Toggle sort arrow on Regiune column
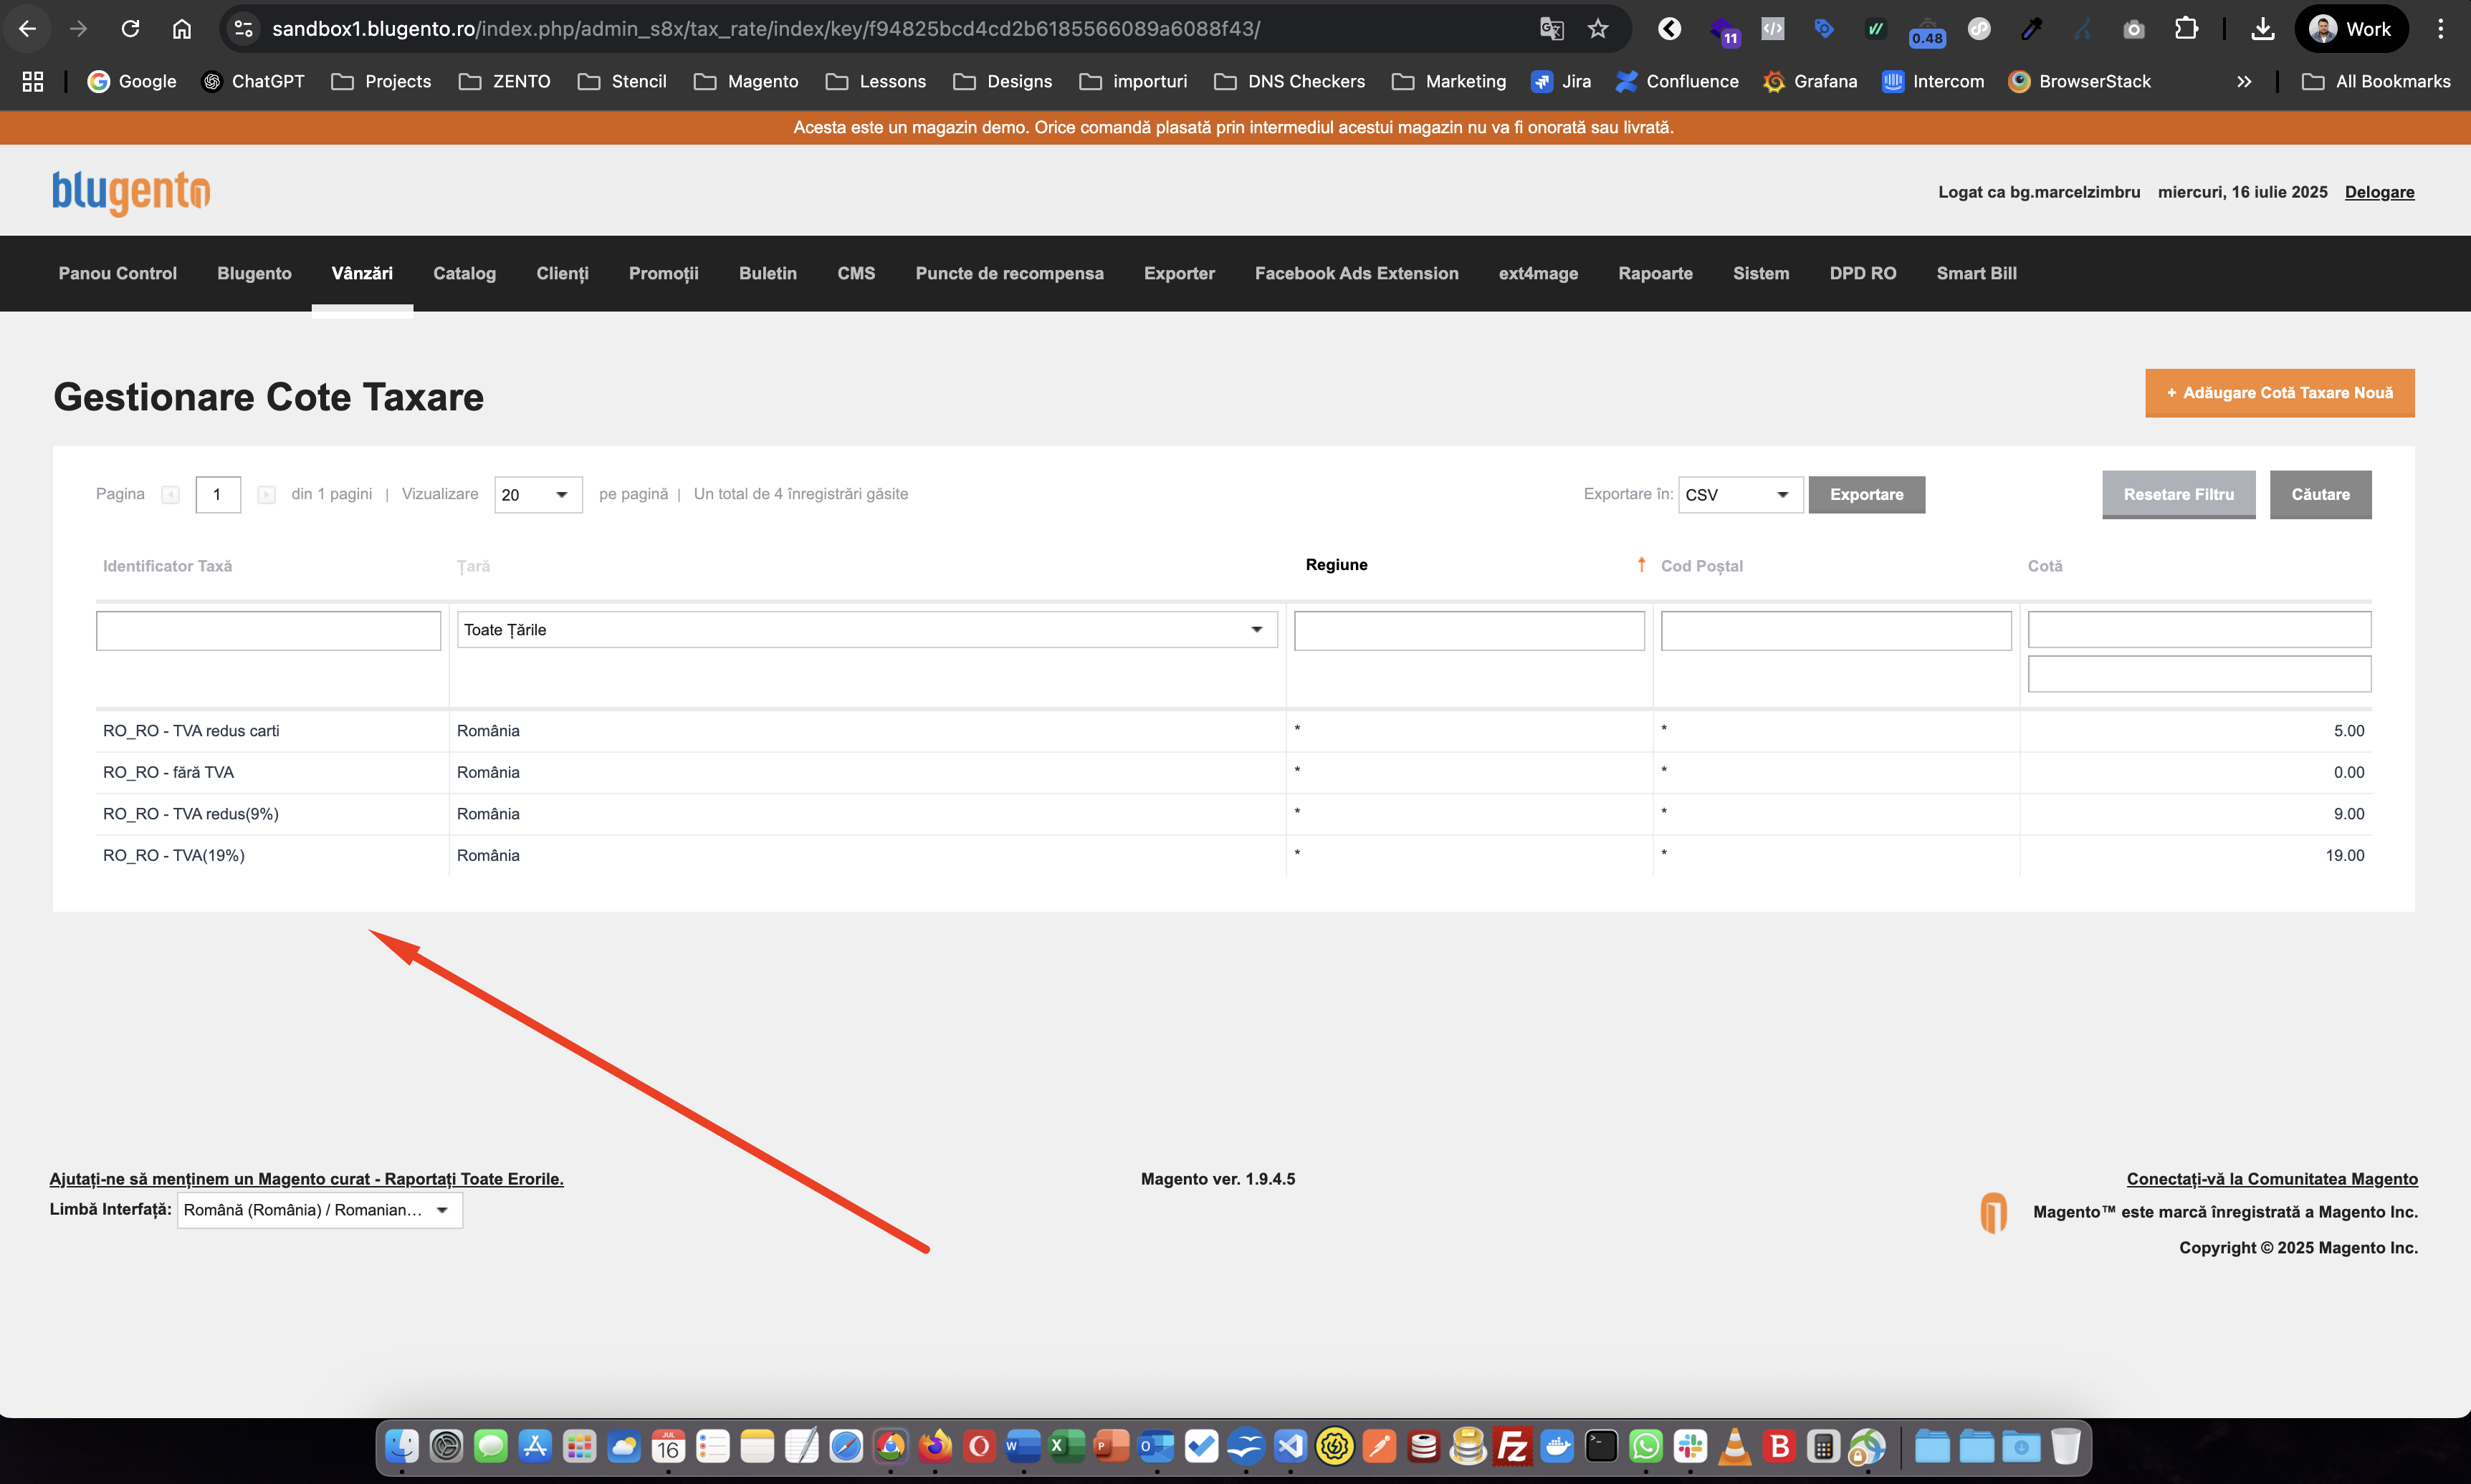Viewport: 2471px width, 1484px height. (1640, 565)
